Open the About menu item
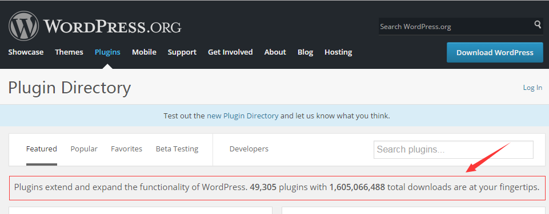Image resolution: width=549 pixels, height=214 pixels. coord(275,52)
